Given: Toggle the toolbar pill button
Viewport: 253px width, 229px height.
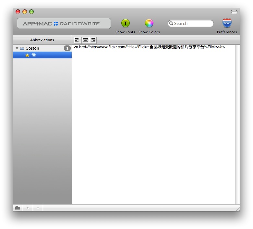Looking at the screenshot, I should tap(234, 12).
